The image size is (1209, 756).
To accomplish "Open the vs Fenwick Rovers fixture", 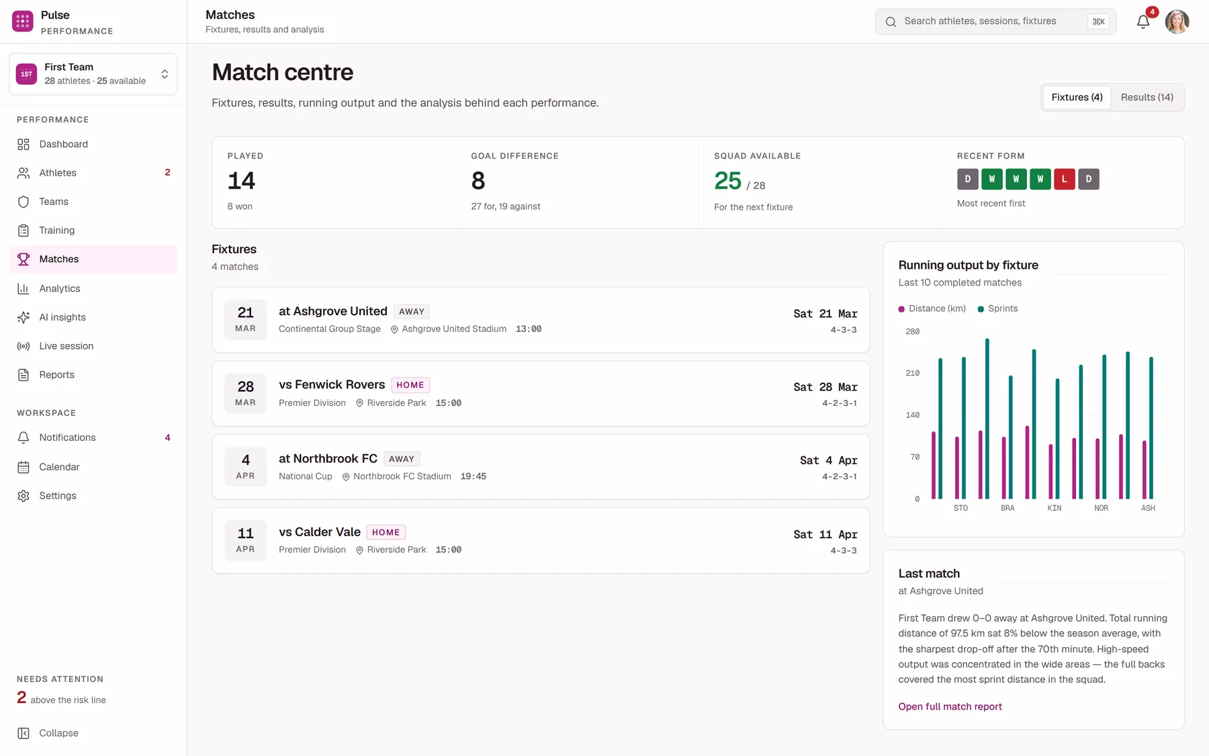I will 541,393.
